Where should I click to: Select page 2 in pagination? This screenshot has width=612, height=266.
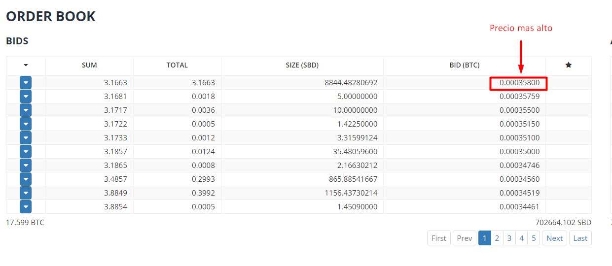[497, 238]
